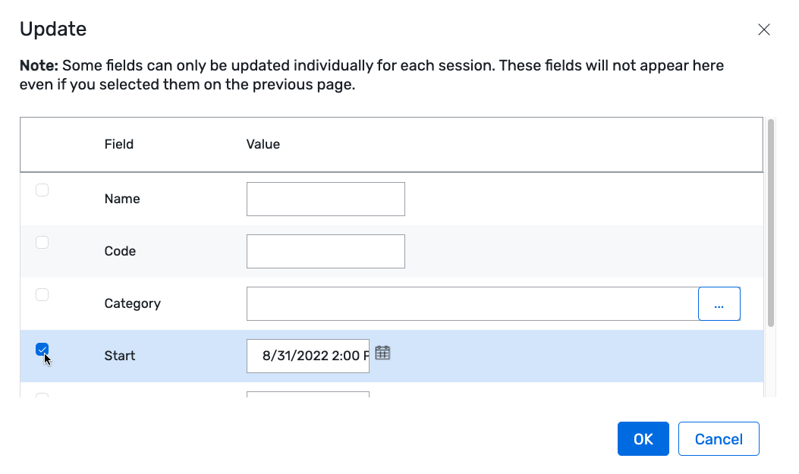This screenshot has width=799, height=474.
Task: Uncheck the Start field checkbox
Action: (42, 350)
